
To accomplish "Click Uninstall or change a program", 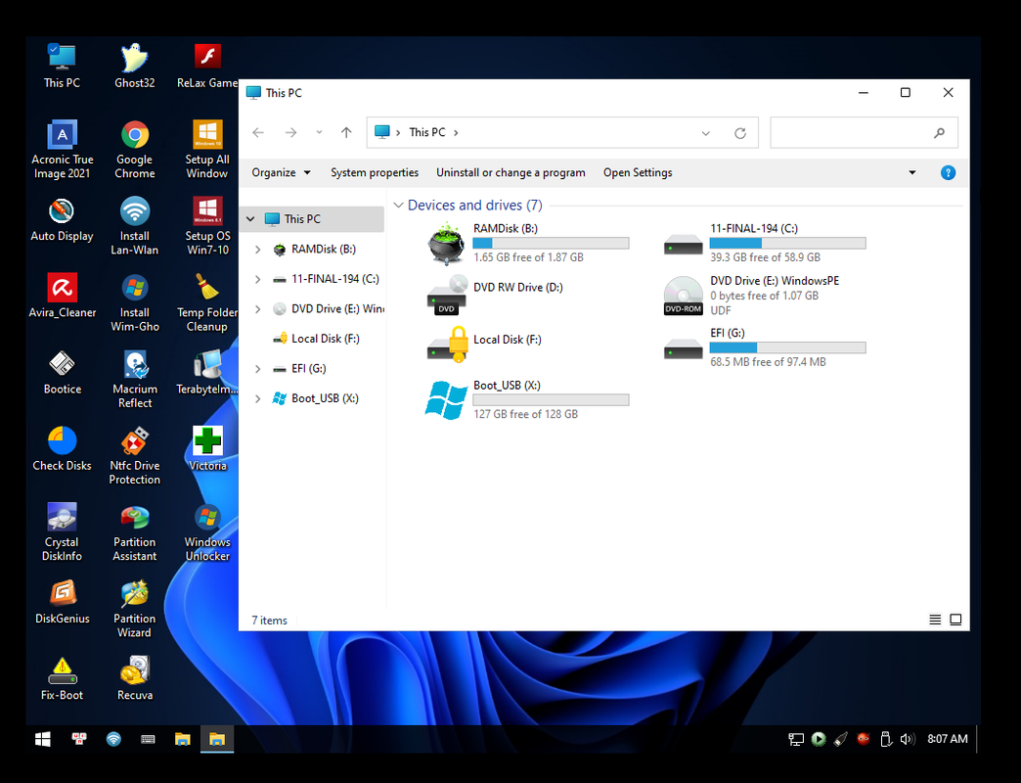I will tap(510, 172).
